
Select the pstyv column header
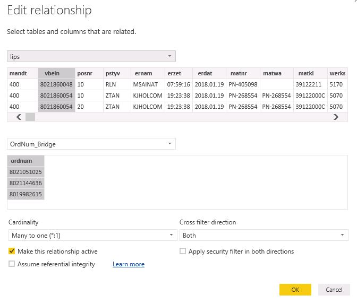pos(117,73)
